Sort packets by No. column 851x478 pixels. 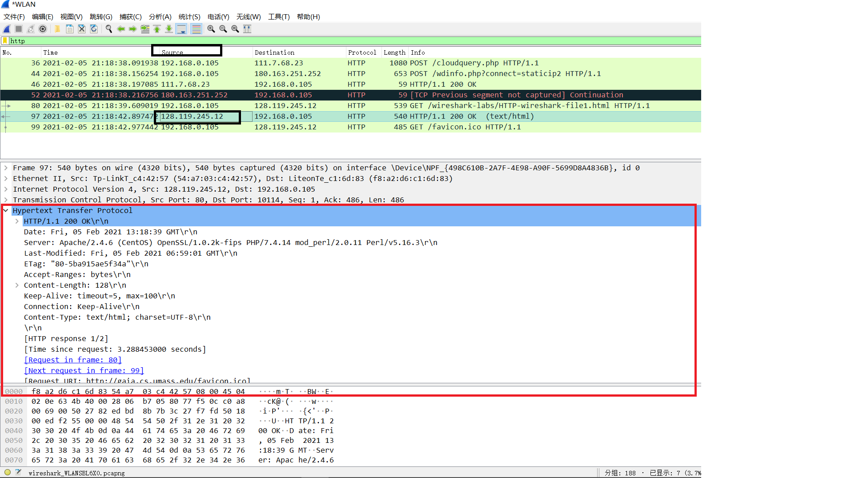(21, 52)
